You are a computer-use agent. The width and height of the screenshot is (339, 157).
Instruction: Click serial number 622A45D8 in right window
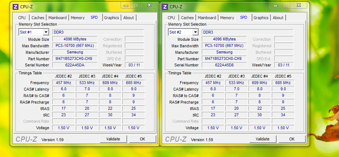click(x=224, y=65)
